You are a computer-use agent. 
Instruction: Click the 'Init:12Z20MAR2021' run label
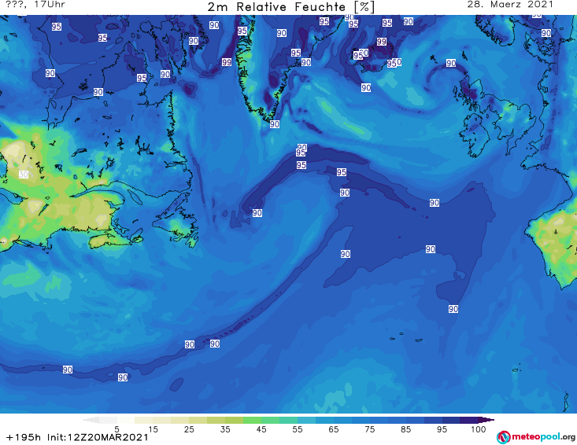98,437
